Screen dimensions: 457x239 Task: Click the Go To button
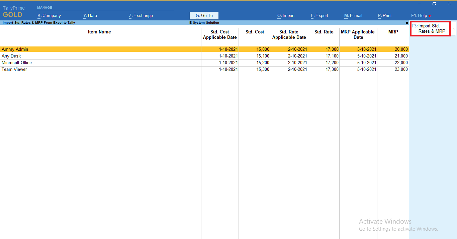pos(204,15)
